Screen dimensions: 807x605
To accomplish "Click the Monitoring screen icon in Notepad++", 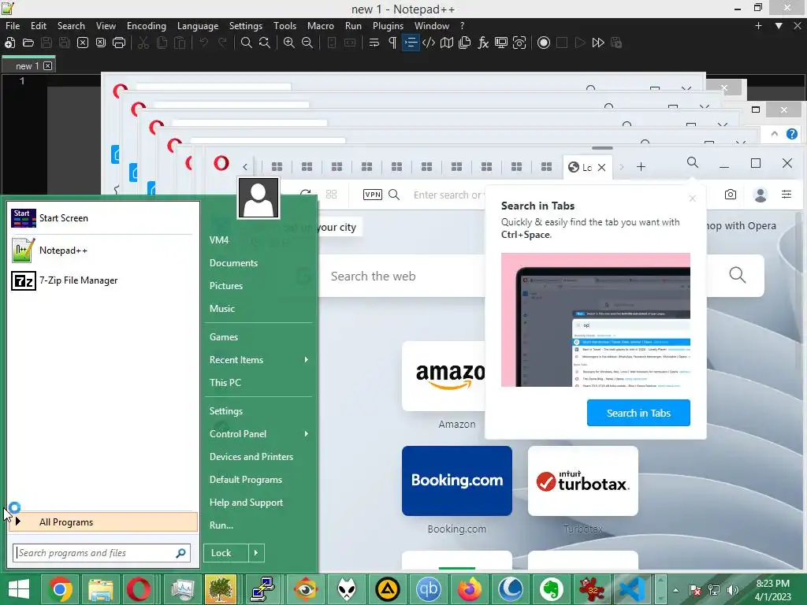I will coord(500,43).
